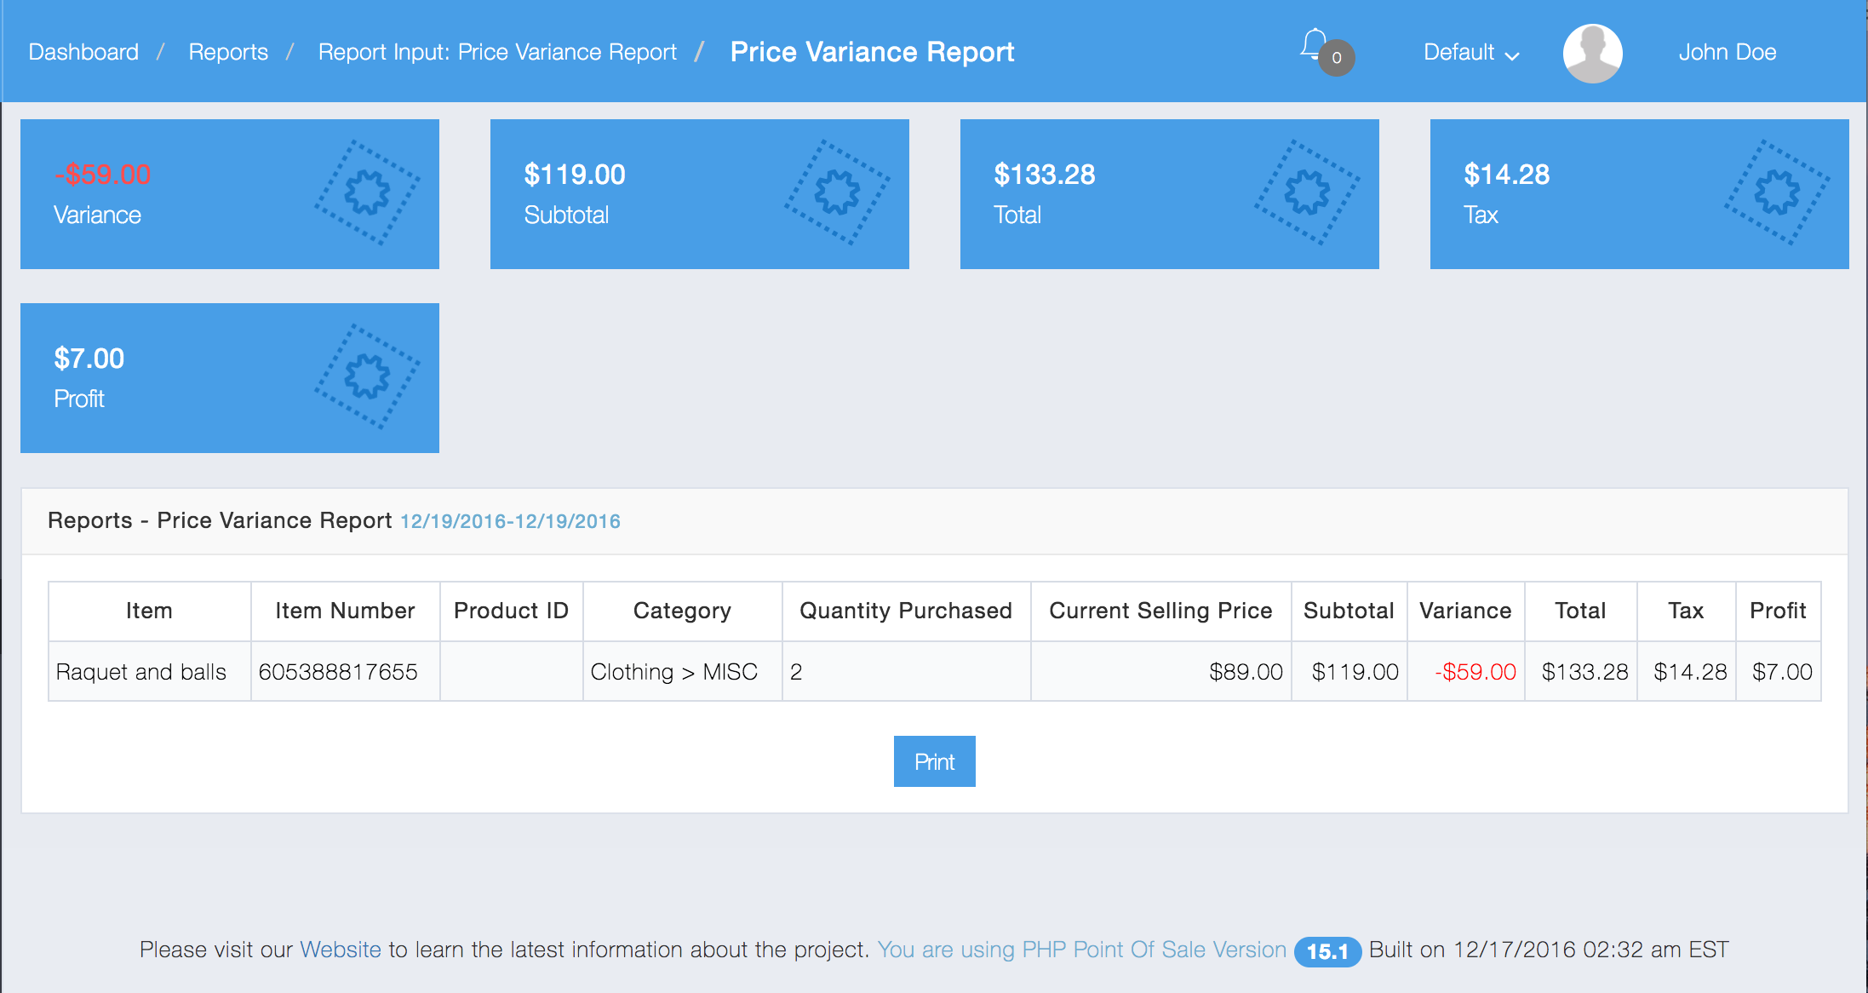
Task: Click the gear icon on Subtotal card
Action: 837,192
